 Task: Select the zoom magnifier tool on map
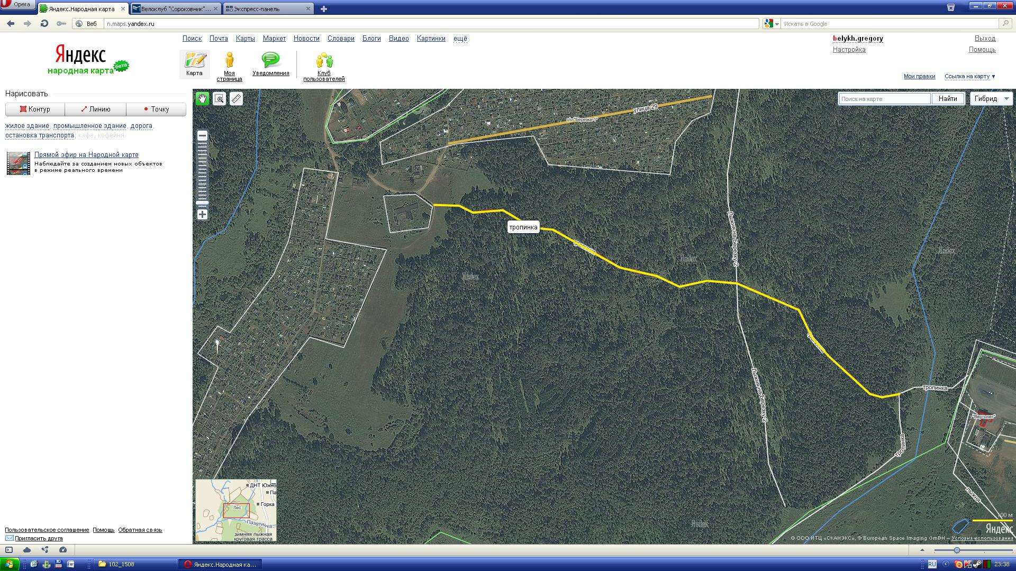tap(219, 99)
